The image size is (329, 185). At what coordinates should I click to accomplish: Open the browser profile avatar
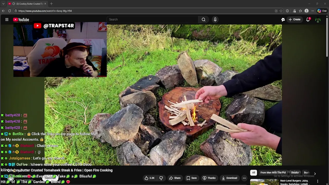[306, 11]
